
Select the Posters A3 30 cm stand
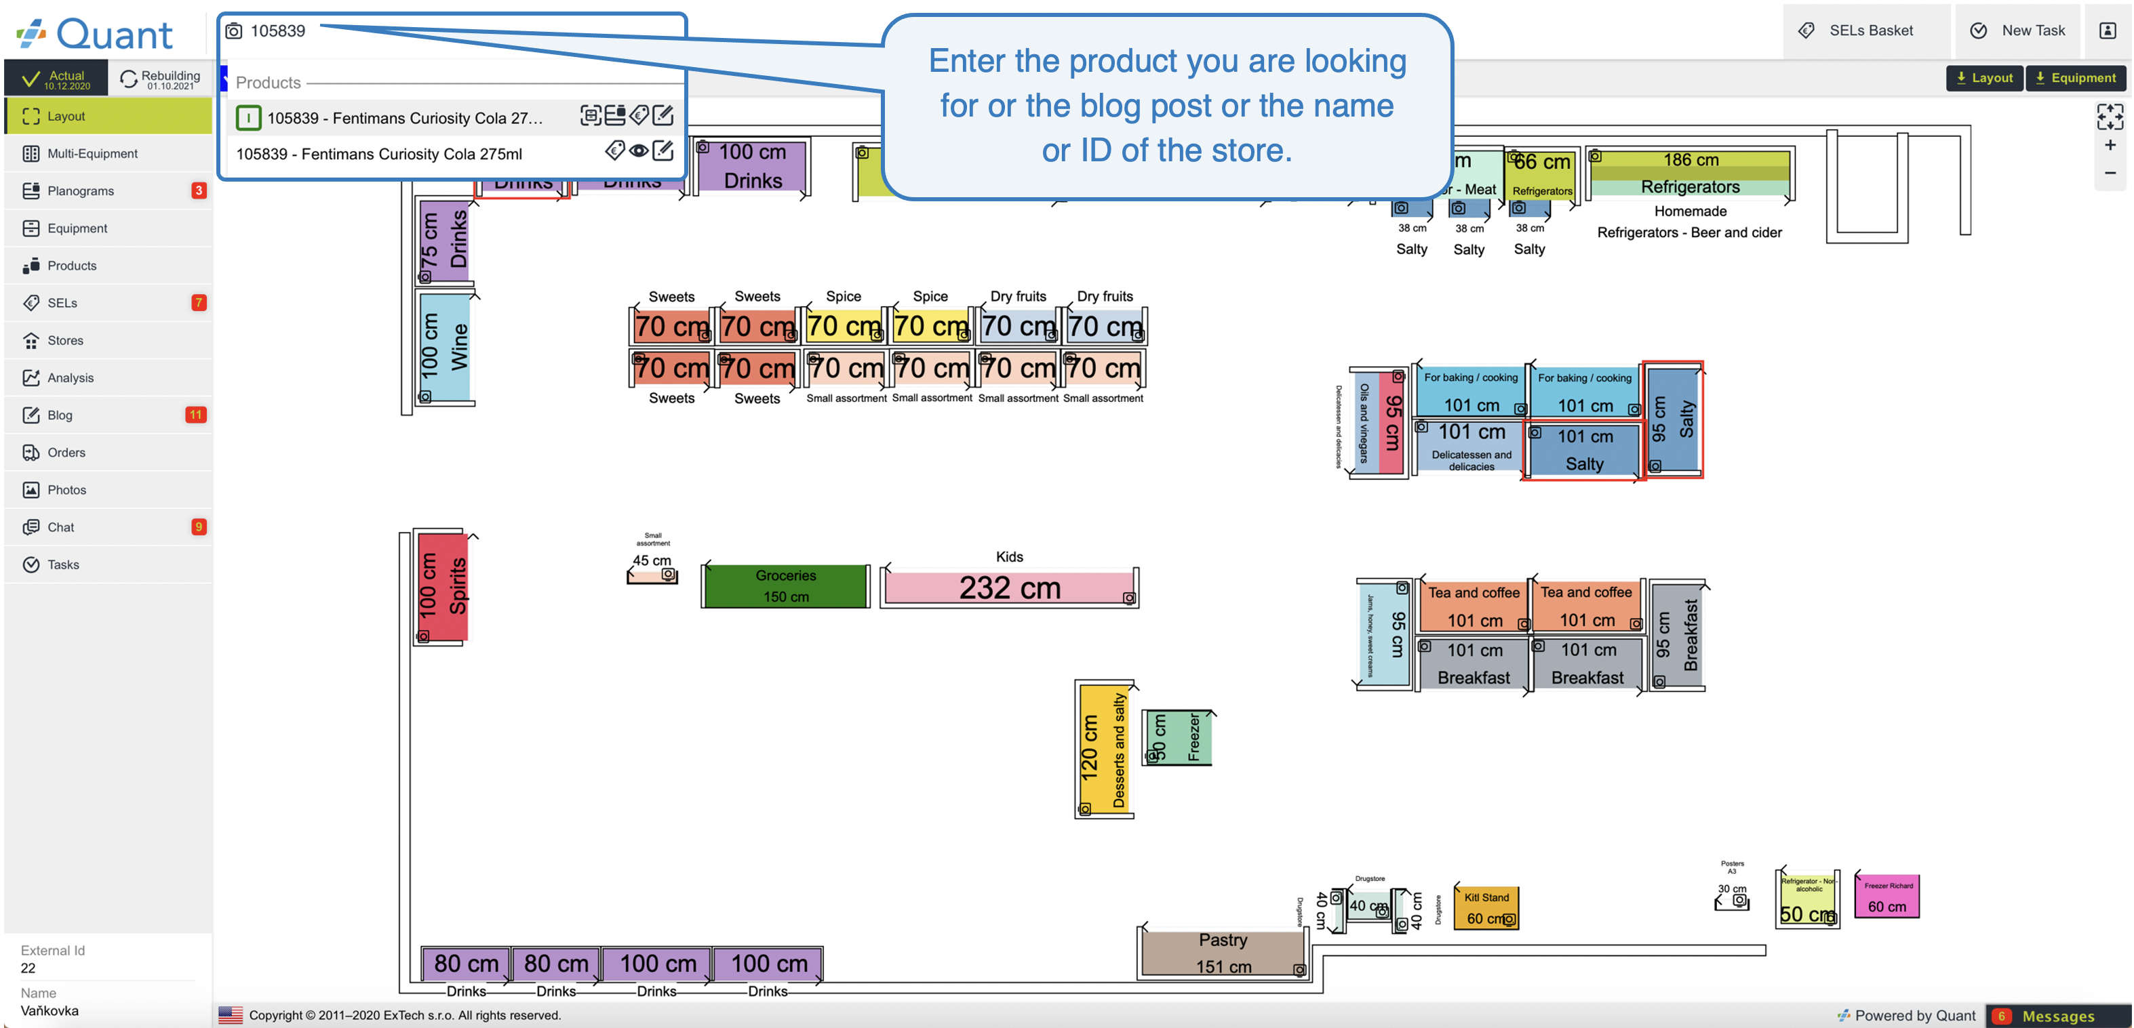tap(1731, 901)
